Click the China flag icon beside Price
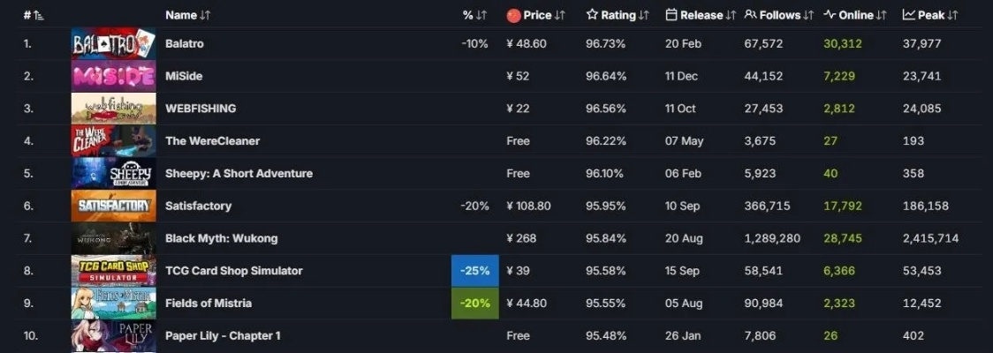Image resolution: width=993 pixels, height=353 pixels. click(513, 15)
